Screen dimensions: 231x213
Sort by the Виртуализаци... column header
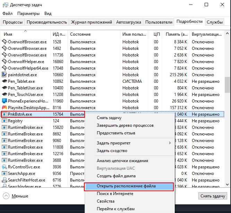[x=207, y=34]
